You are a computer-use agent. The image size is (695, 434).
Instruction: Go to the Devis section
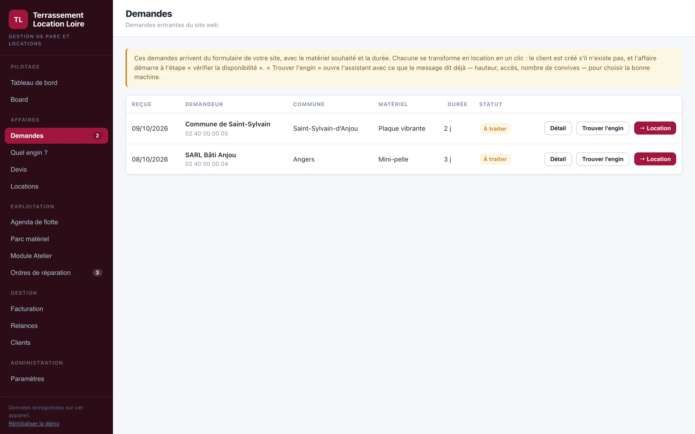click(x=56, y=170)
